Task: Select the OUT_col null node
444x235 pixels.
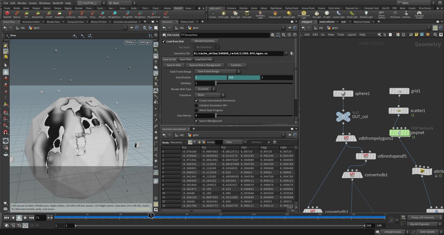Action: click(343, 117)
